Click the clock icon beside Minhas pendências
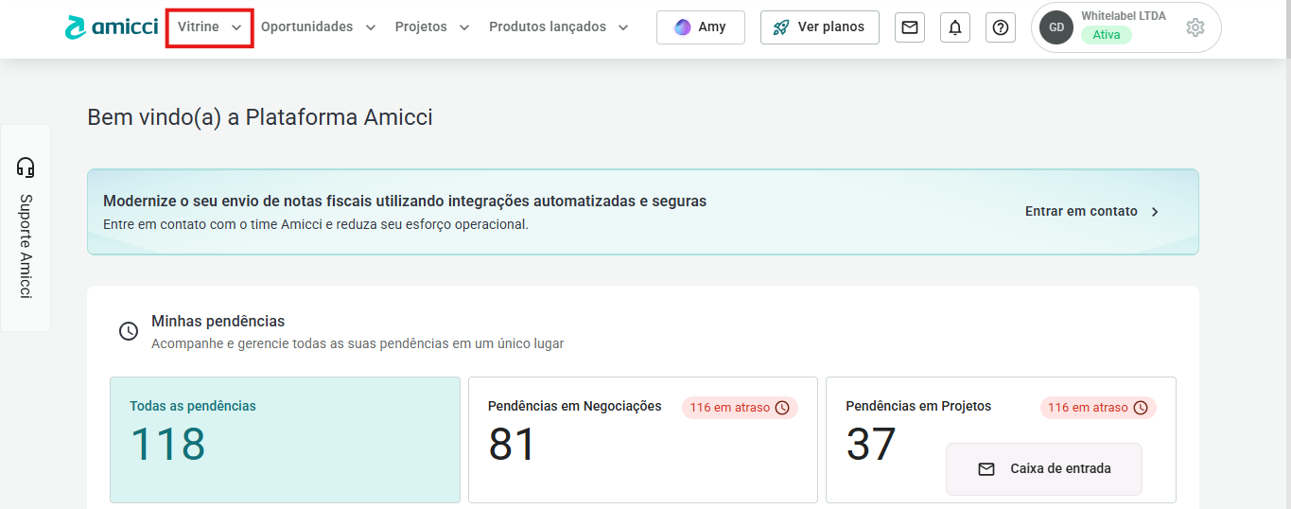This screenshot has height=509, width=1291. (128, 331)
